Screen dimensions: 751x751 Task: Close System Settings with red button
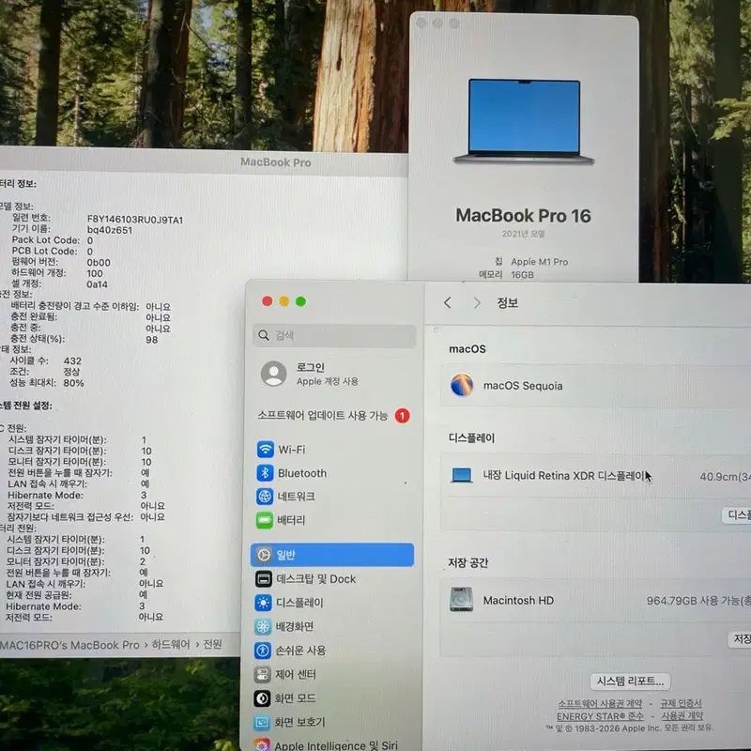[x=268, y=300]
